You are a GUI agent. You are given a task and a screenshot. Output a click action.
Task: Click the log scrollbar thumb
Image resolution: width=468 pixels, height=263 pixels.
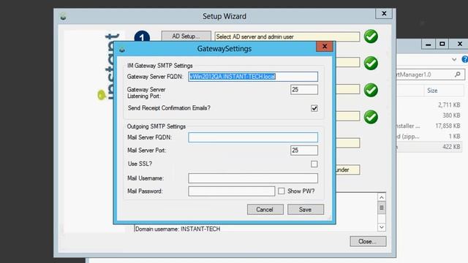click(382, 207)
